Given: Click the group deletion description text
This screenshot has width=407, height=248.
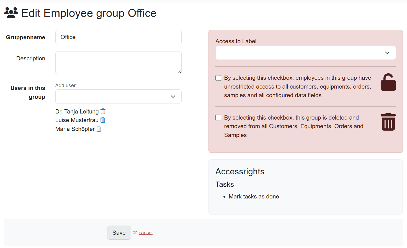Looking at the screenshot, I should [x=293, y=126].
